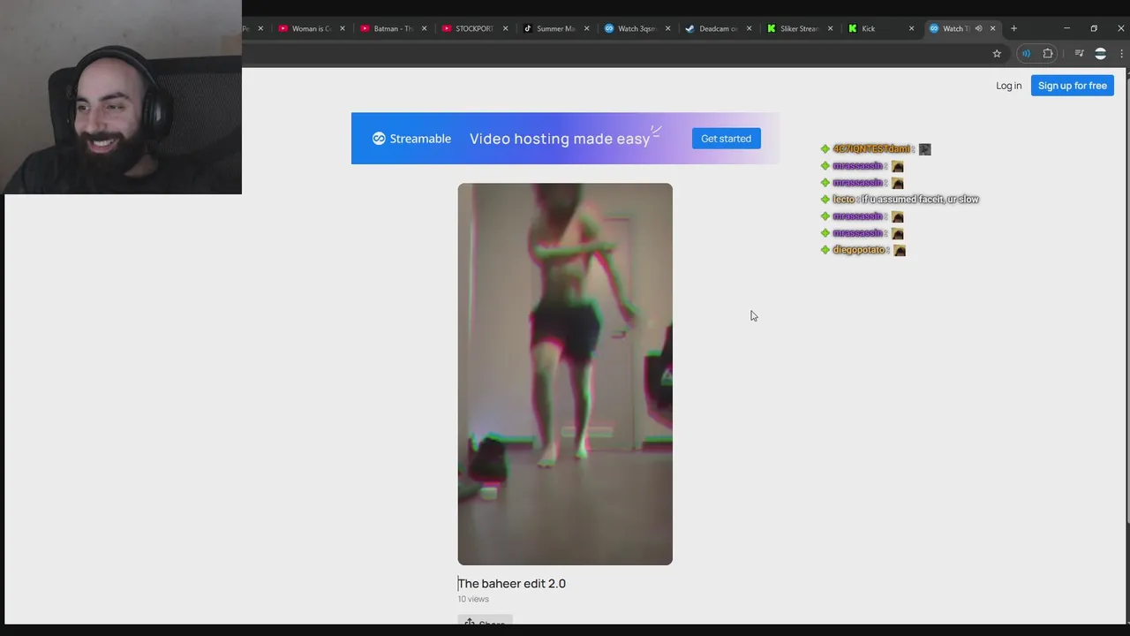Screen dimensions: 1130x636
Task: Click the emote next to diegopotato
Action: pos(900,250)
